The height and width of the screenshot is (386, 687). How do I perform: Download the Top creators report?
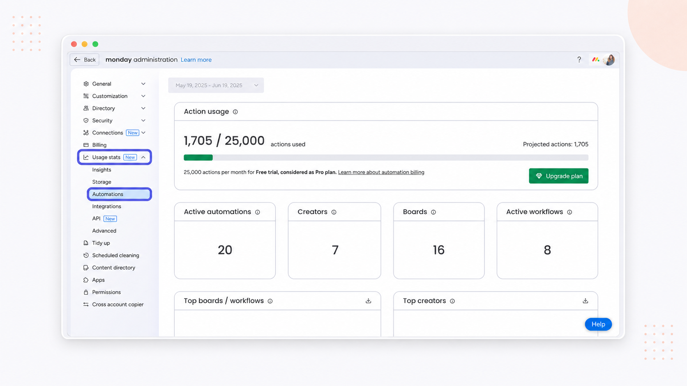pos(586,301)
